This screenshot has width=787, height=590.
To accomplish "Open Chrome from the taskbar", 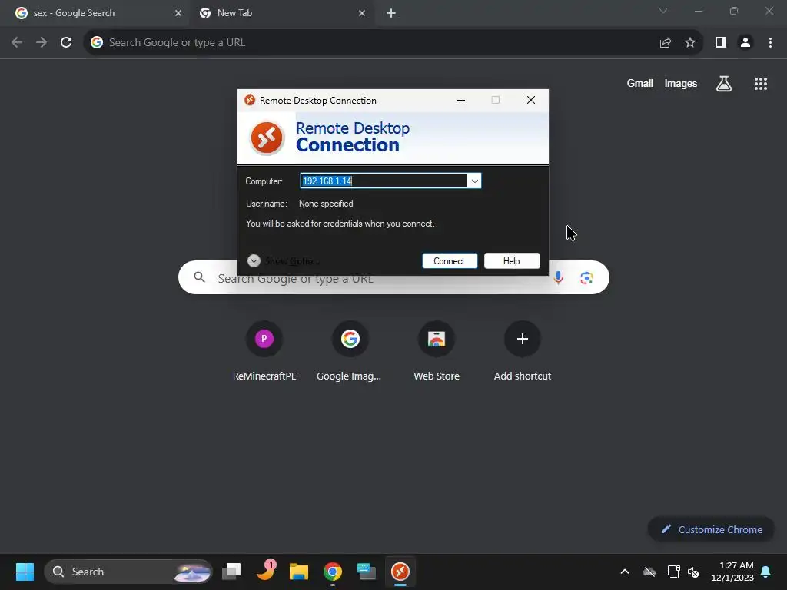I will [332, 572].
